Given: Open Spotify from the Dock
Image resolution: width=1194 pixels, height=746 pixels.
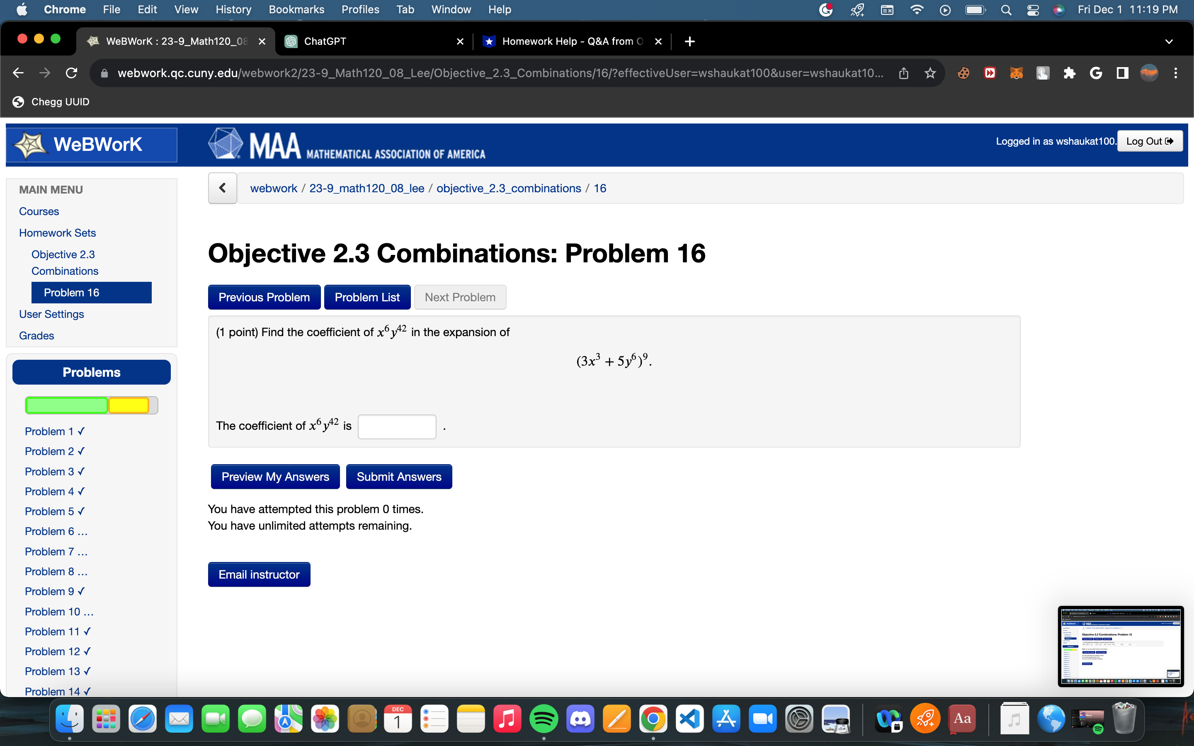Looking at the screenshot, I should (x=544, y=718).
